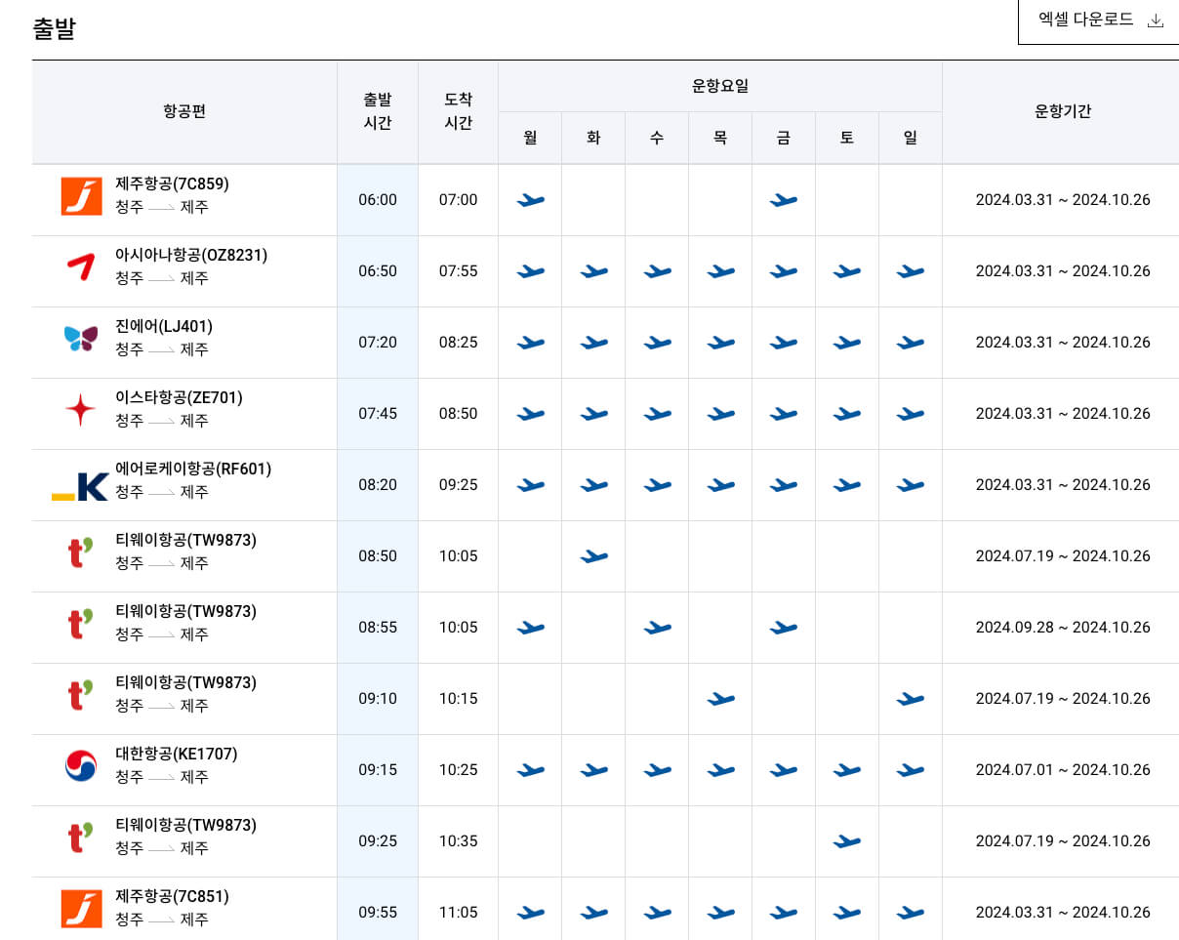Click the 청주→제주 route text under KE1707
The image size is (1179, 940).
click(162, 778)
